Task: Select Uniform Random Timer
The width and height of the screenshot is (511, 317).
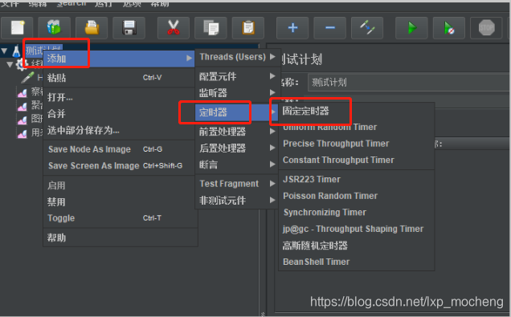Action: tap(357, 127)
